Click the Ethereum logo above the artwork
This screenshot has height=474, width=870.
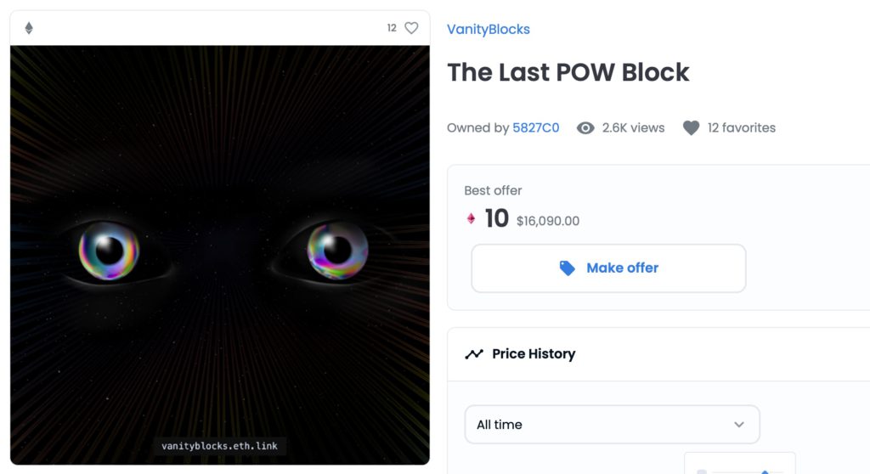29,28
